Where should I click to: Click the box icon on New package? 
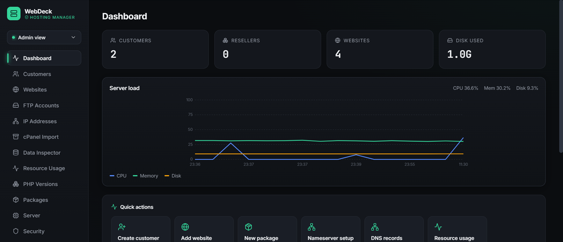249,227
